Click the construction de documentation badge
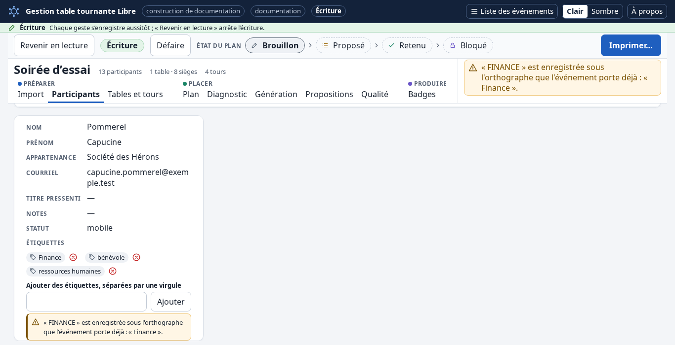The width and height of the screenshot is (675, 345). point(193,11)
